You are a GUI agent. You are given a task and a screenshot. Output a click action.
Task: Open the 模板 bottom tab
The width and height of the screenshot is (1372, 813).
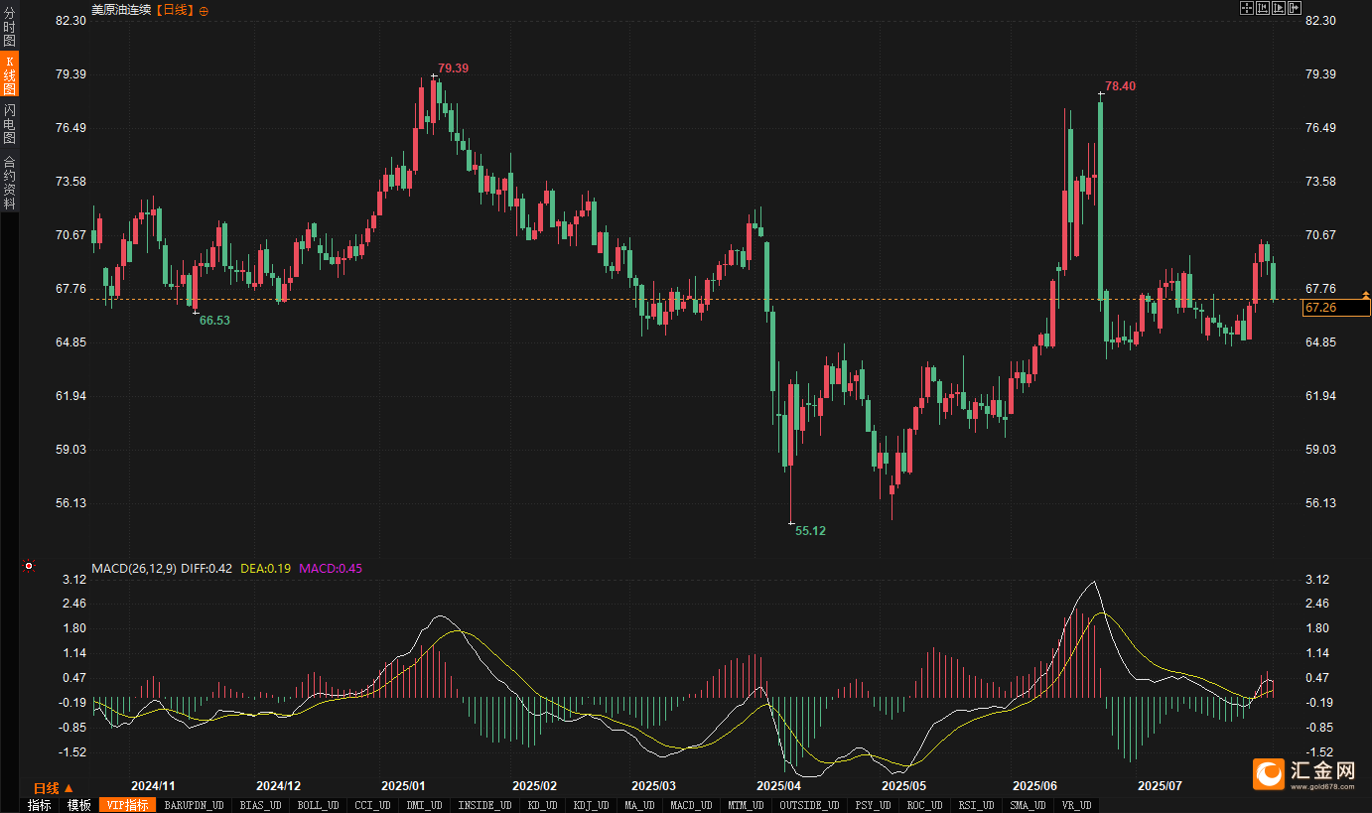[78, 805]
